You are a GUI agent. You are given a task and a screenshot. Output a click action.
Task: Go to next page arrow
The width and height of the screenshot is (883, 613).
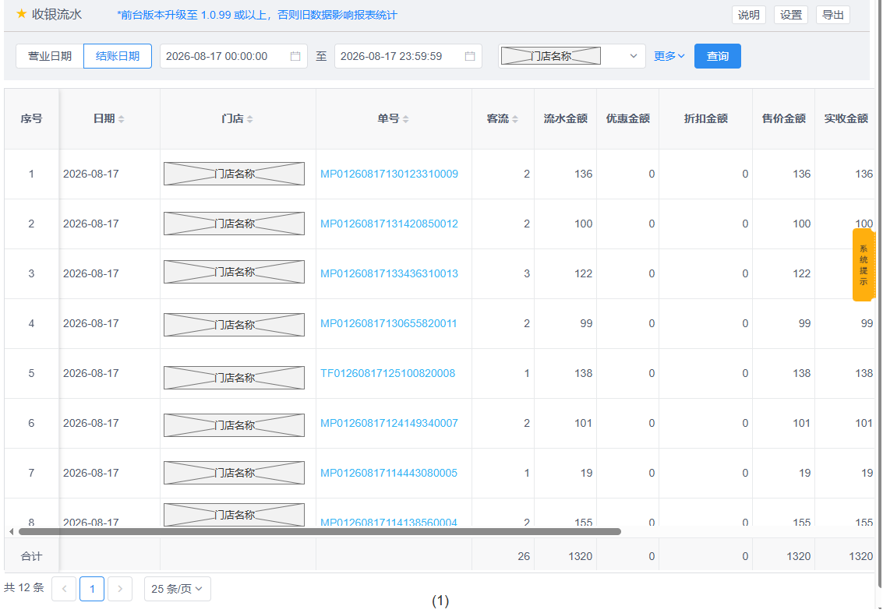120,589
